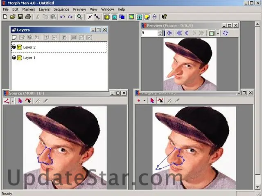262x196 pixels.
Task: Open the Help menu
Action: tap(121, 9)
